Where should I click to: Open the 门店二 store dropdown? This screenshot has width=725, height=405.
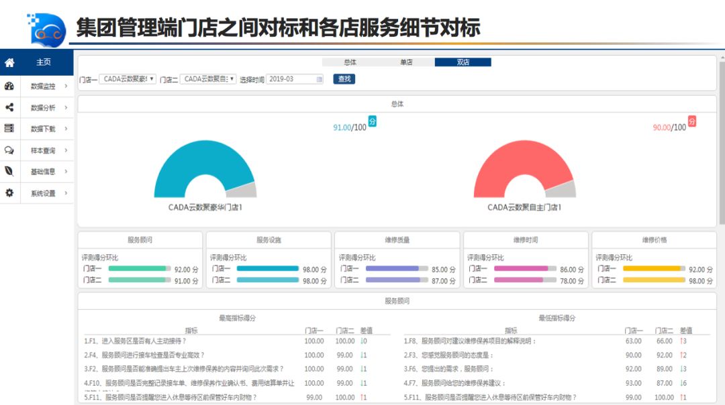208,79
